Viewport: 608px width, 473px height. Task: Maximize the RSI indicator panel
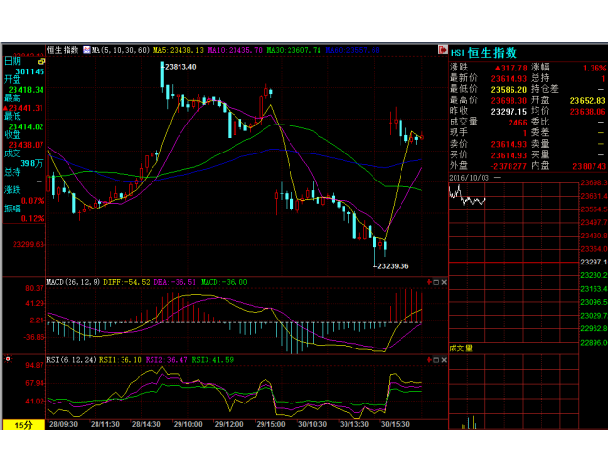tap(436, 360)
